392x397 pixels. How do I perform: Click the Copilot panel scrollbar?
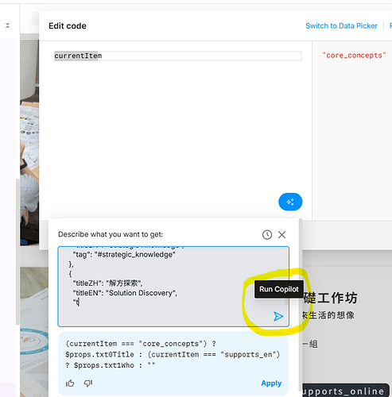pyautogui.click(x=301, y=307)
